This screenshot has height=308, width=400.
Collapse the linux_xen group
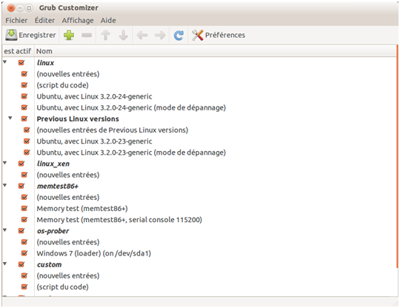[5, 163]
